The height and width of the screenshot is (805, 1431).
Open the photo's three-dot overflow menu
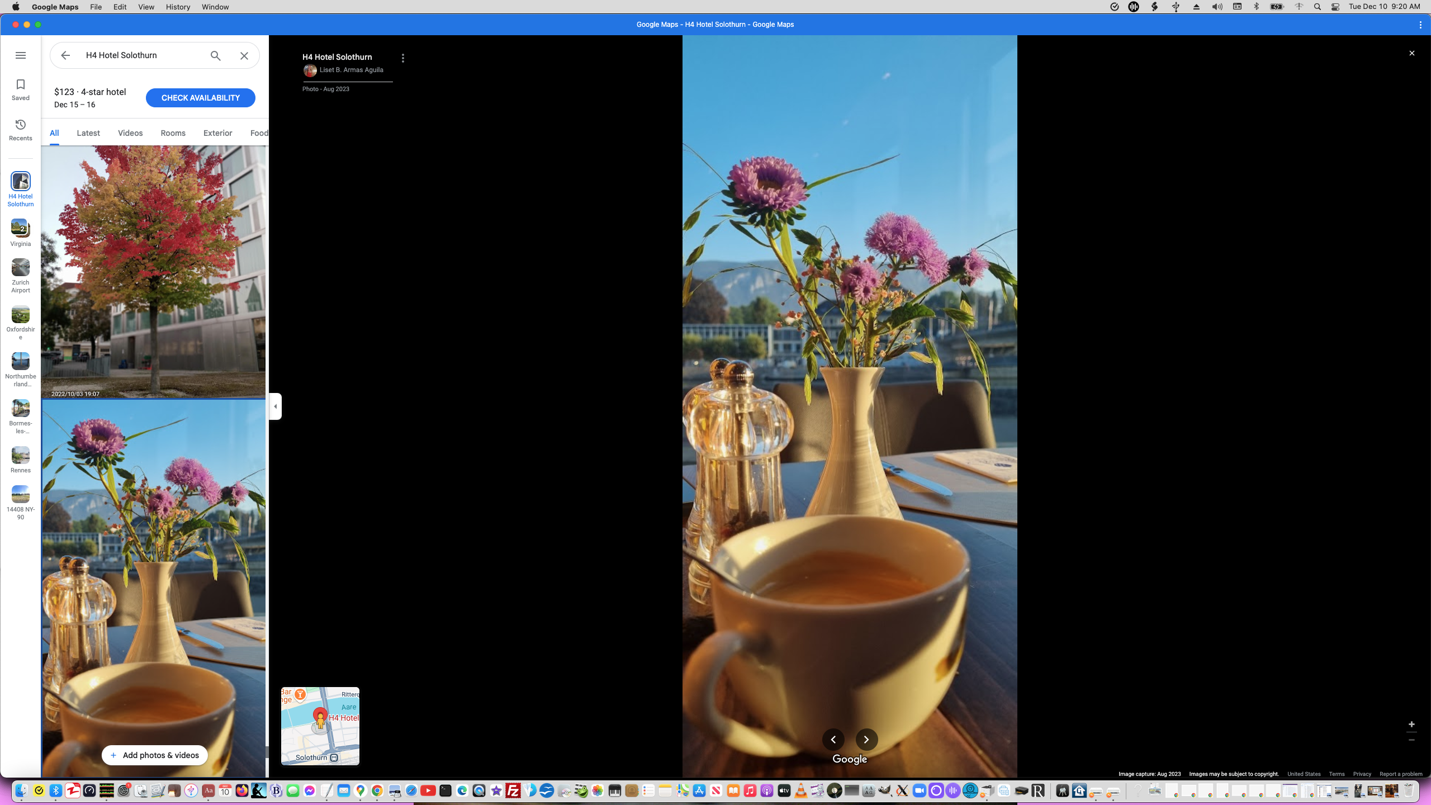coord(402,57)
